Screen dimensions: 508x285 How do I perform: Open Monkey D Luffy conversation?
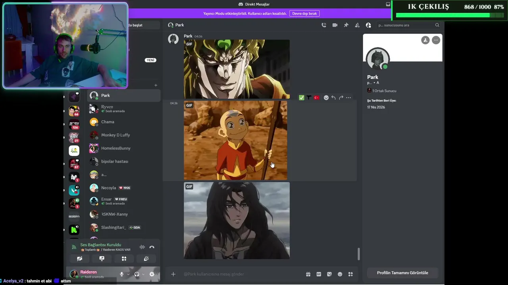124,135
